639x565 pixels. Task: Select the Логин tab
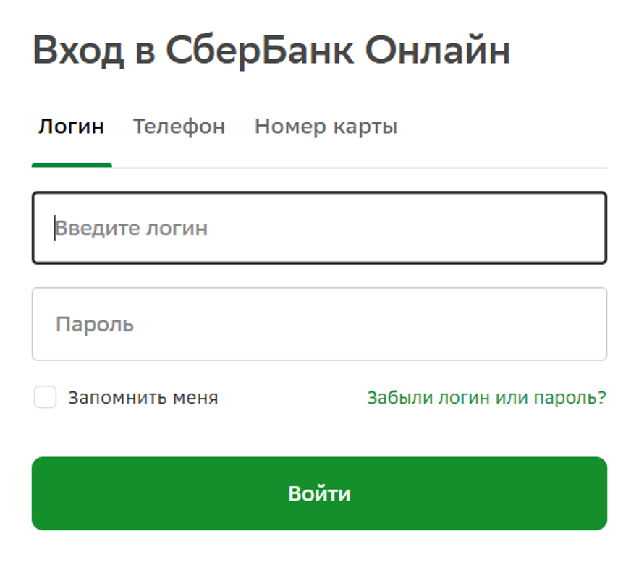(x=72, y=126)
